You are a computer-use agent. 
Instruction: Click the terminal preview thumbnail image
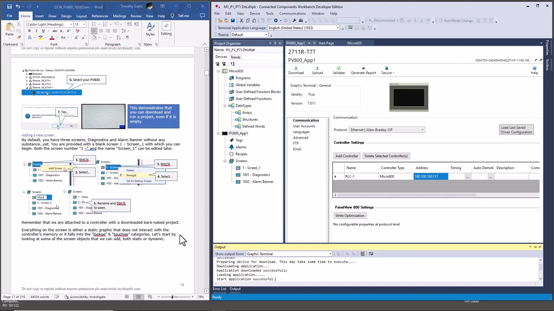pyautogui.click(x=409, y=97)
